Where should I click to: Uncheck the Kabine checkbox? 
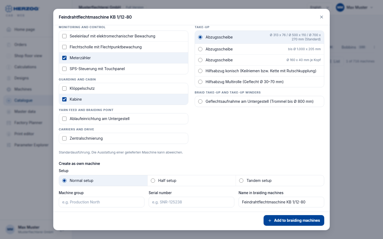point(64,99)
